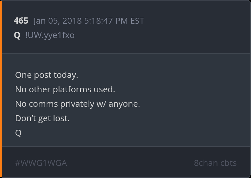
Task: Select the 'No other platforms used.' line
Action: coord(65,89)
